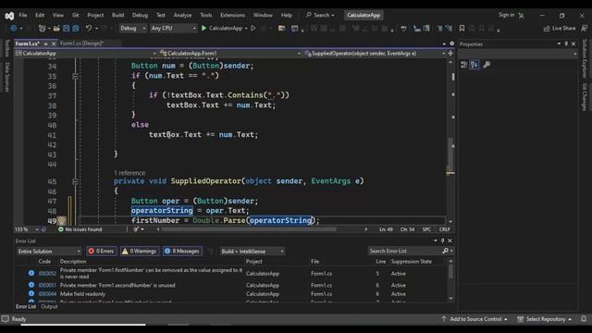Click the Search box in title bar
The height and width of the screenshot is (333, 592).
pos(320,15)
